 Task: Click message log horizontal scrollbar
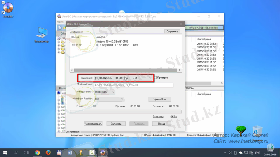tap(126, 70)
